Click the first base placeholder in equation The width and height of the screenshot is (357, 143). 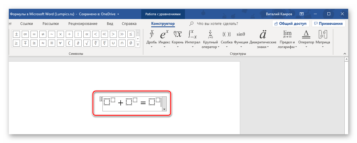pos(107,103)
